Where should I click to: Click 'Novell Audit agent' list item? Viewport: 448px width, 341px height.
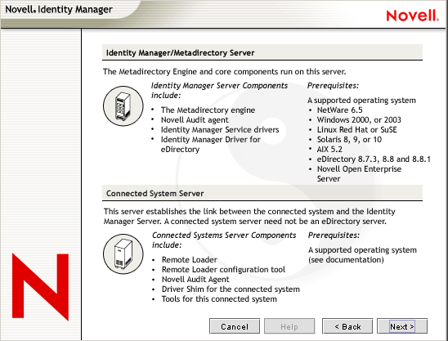195,119
